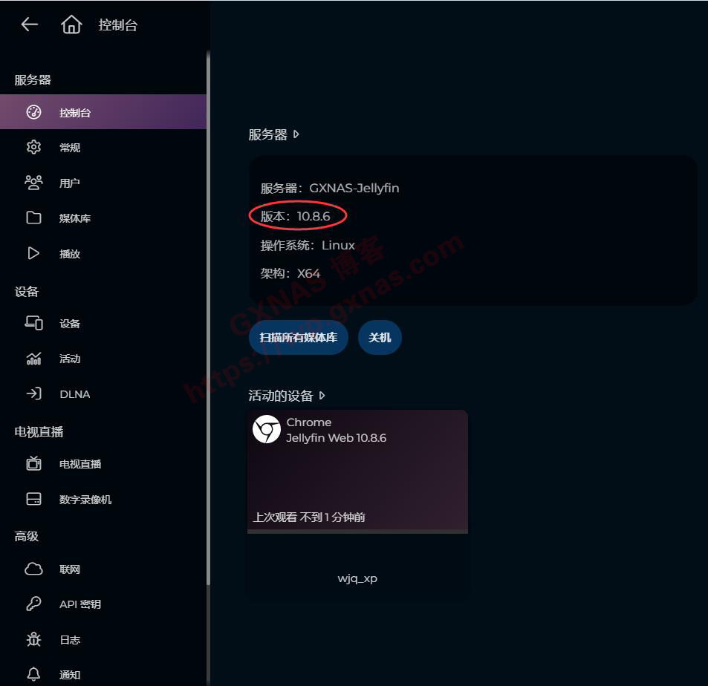Screen dimensions: 708x686
Task: Click the 播放 (Playback) play icon
Action: pyautogui.click(x=33, y=253)
